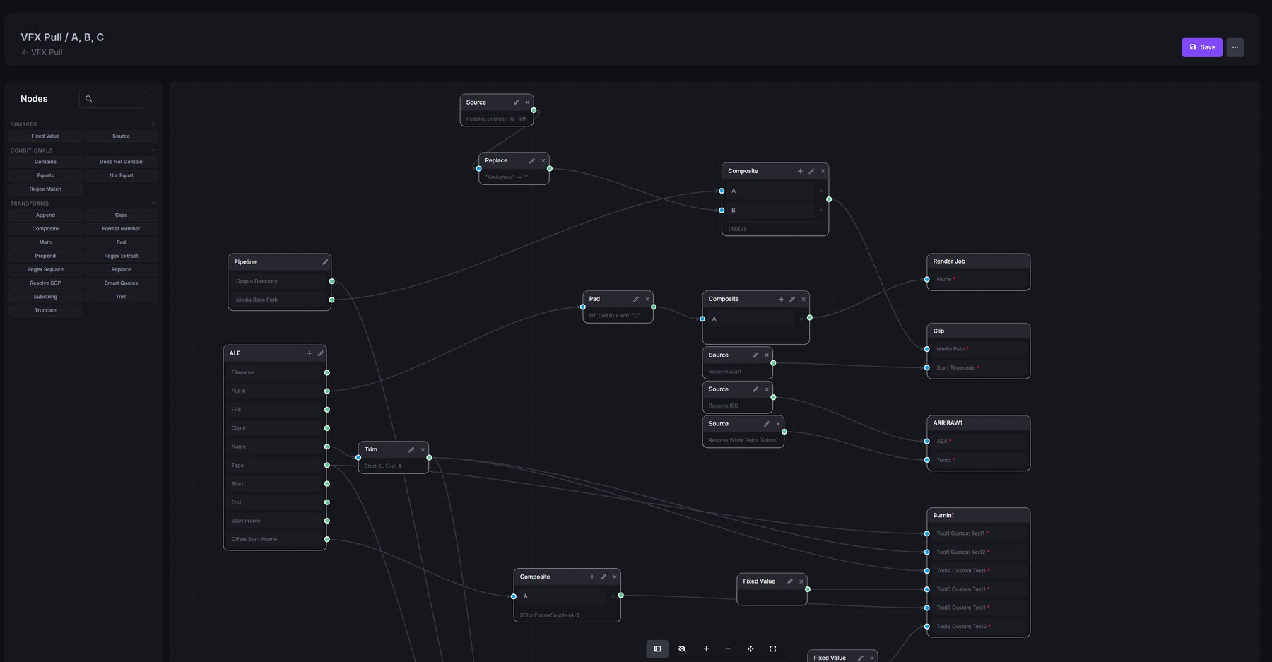
Task: Fit graph to view with fullscreen icon
Action: tap(773, 649)
